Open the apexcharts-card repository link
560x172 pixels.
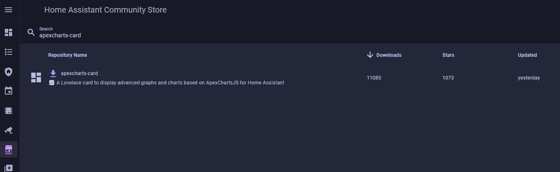(79, 73)
